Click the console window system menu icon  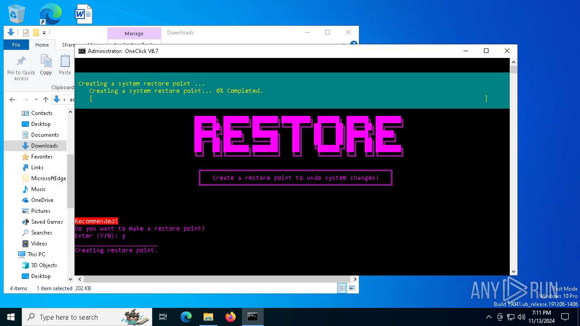coord(82,51)
